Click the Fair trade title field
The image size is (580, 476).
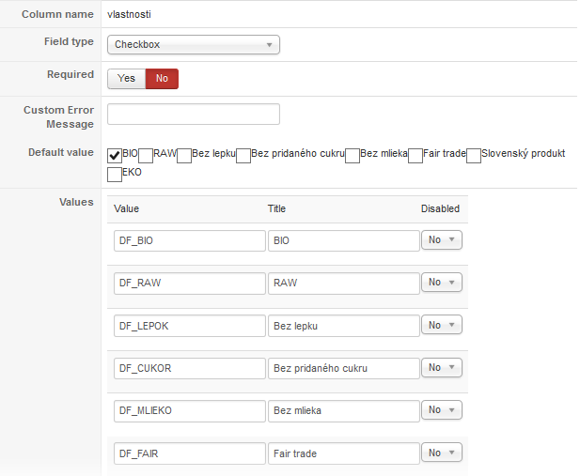pos(343,453)
